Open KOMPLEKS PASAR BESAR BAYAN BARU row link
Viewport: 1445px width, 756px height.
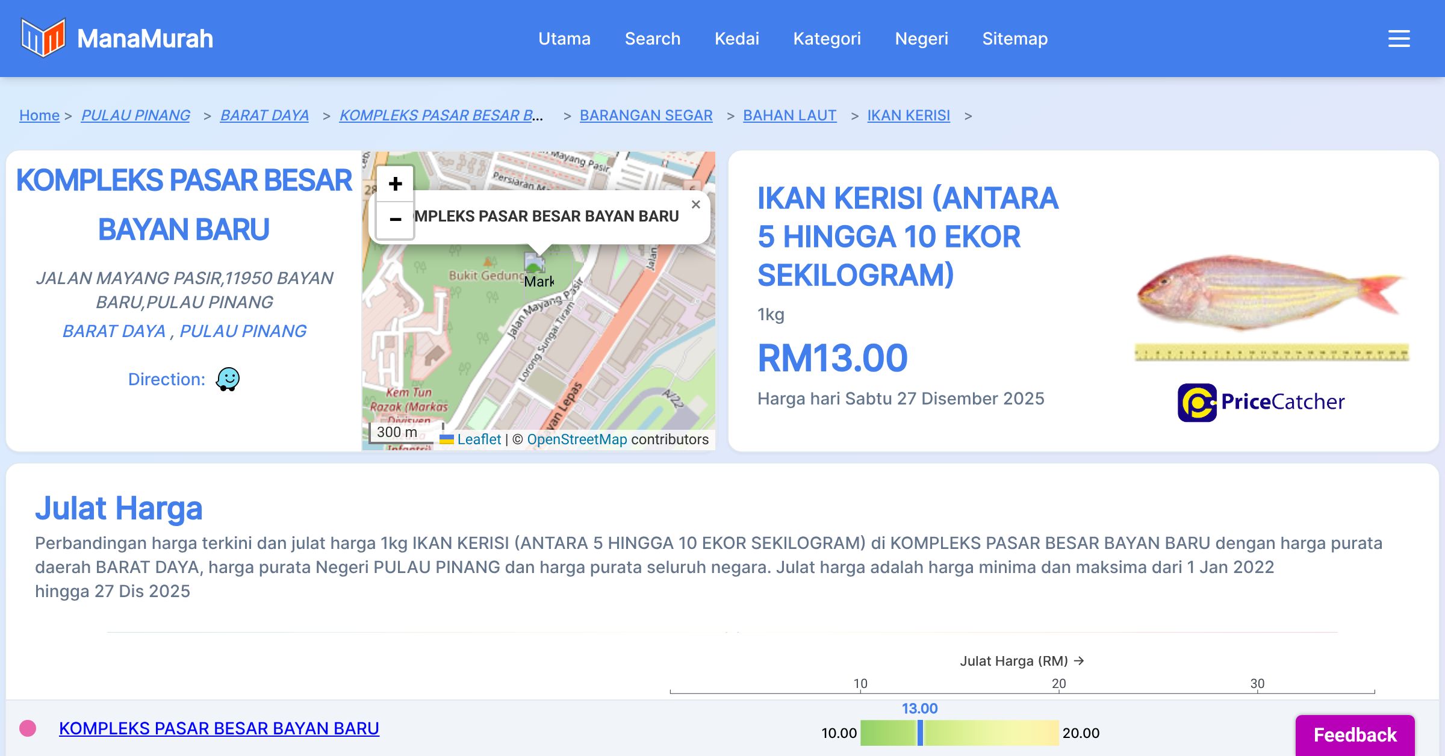pos(219,728)
